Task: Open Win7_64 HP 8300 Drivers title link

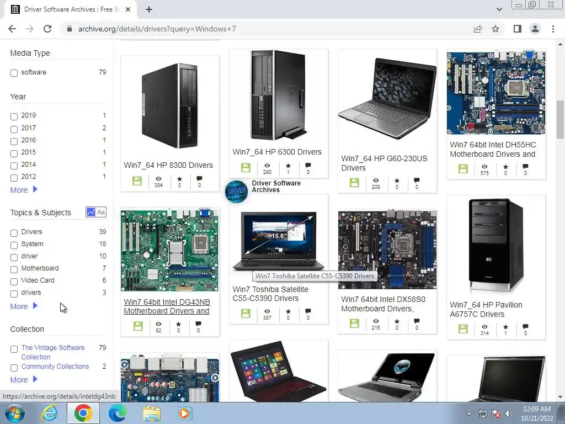Action: pos(168,165)
